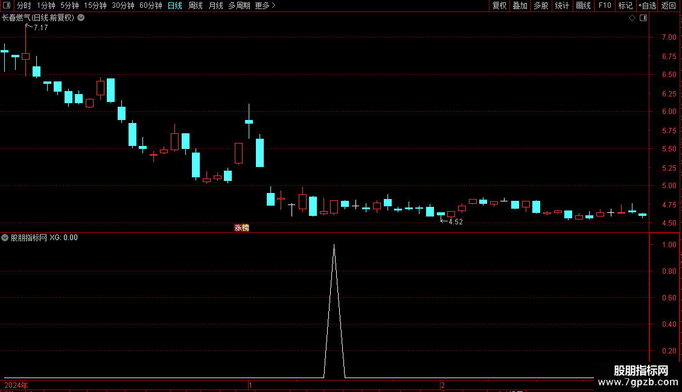Select the 15分钟 period tab

tap(95, 5)
